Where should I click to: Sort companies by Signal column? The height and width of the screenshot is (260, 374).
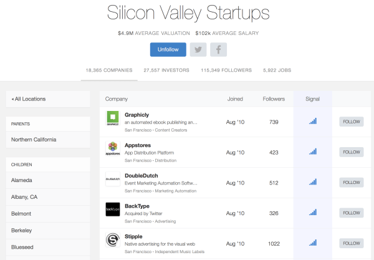313,99
